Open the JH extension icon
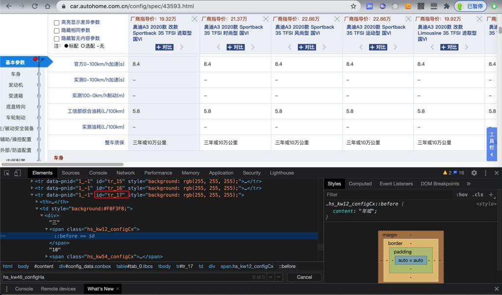The height and width of the screenshot is (295, 502). click(369, 6)
